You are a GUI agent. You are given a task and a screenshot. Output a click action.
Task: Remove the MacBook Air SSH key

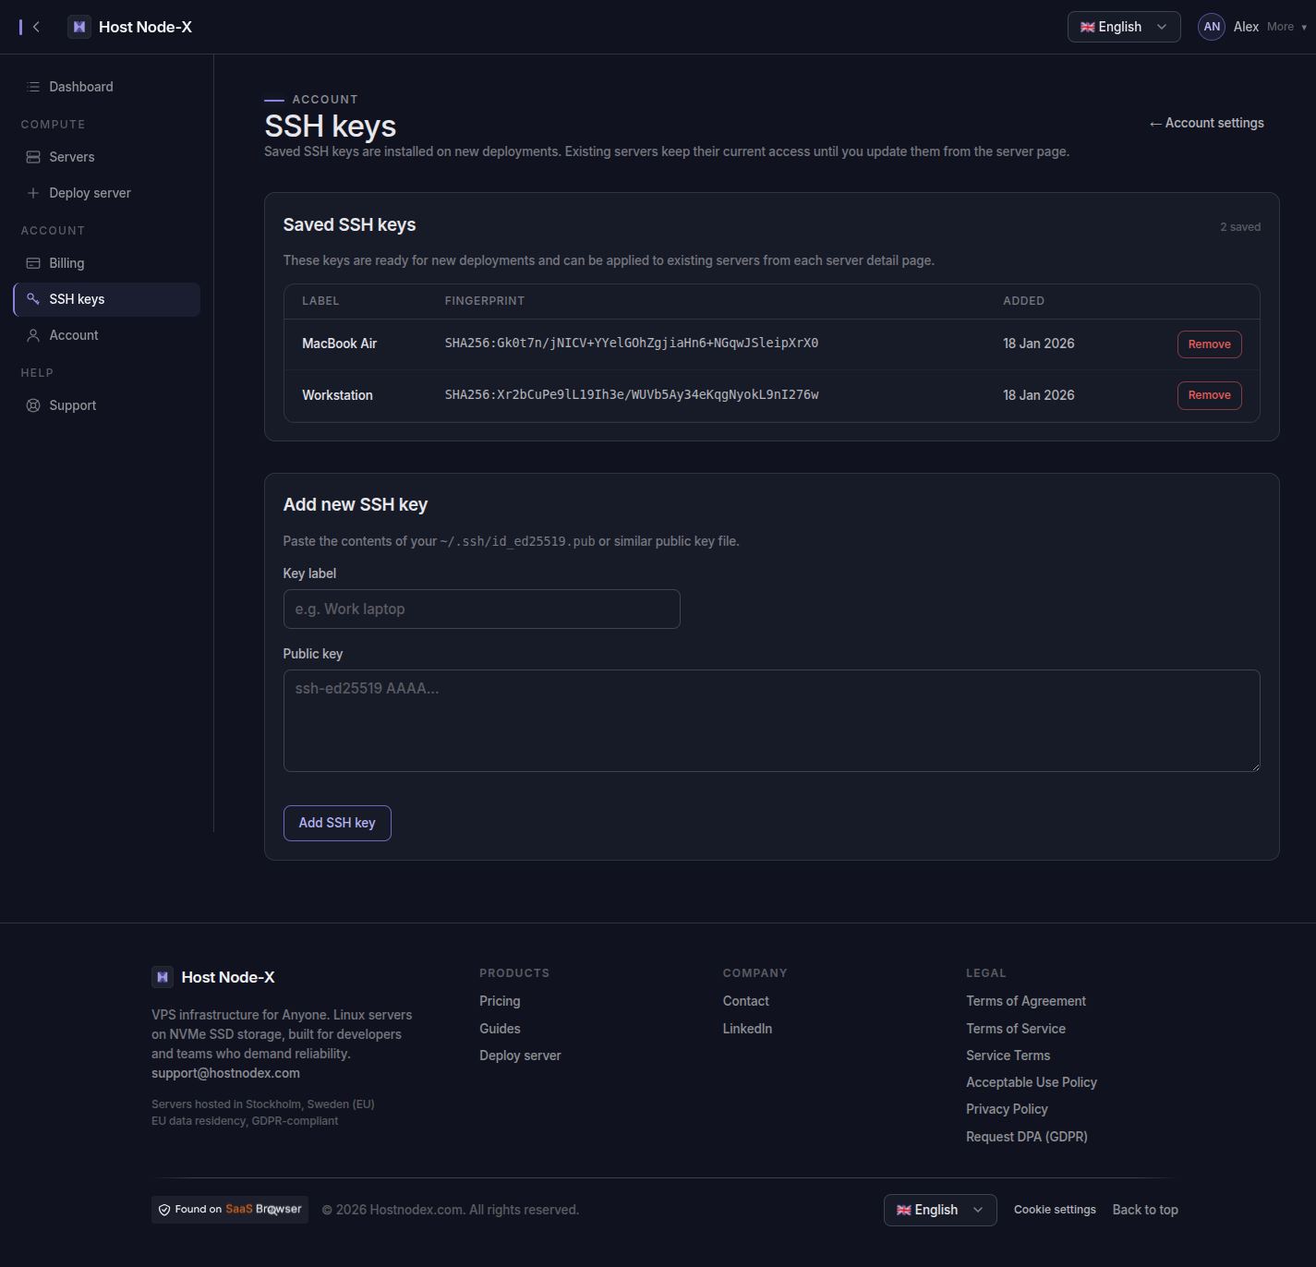[x=1210, y=344]
